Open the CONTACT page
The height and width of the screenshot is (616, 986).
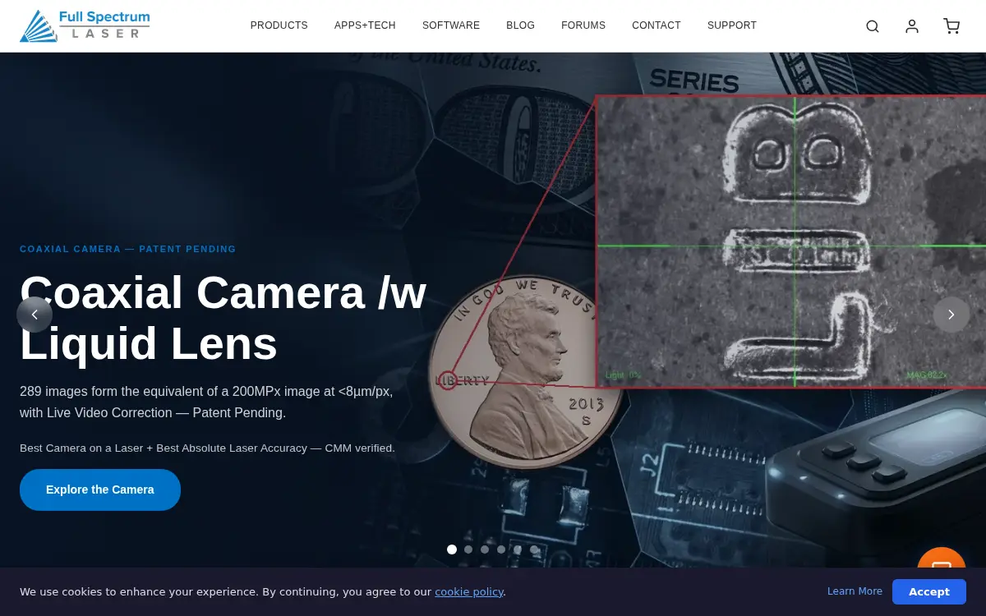click(x=657, y=25)
